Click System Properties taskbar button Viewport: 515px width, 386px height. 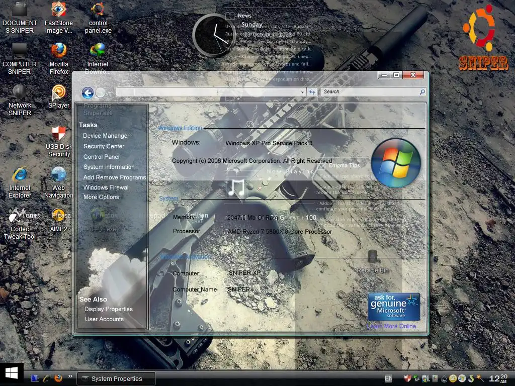(116, 379)
